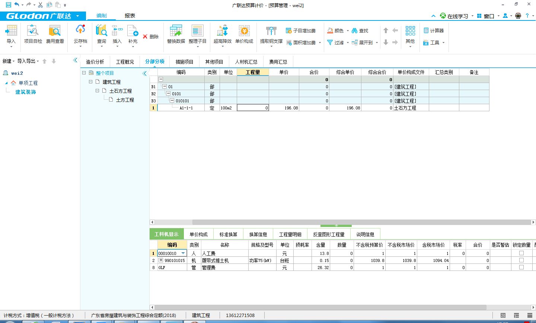The height and width of the screenshot is (323, 536).
Task: Click the lower panel horizontal scrollbar
Action: click(x=320, y=307)
